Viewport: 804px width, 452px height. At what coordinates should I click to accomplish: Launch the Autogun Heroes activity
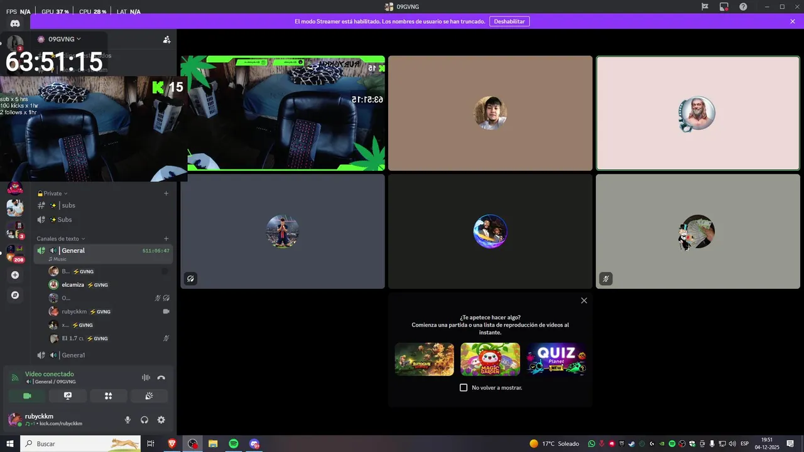click(425, 359)
